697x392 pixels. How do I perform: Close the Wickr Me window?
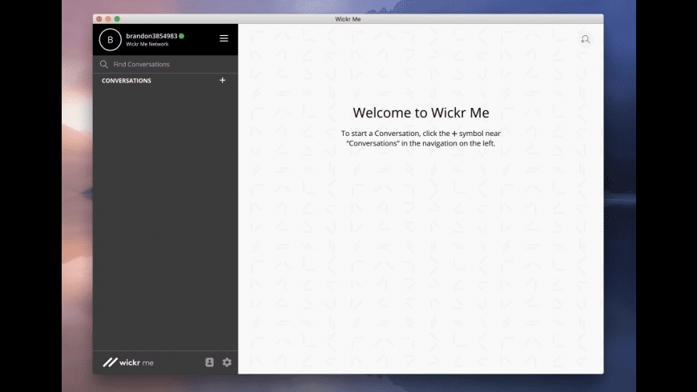pos(99,18)
